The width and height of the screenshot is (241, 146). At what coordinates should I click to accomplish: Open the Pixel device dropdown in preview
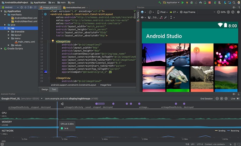[x=163, y=12]
